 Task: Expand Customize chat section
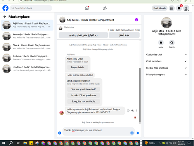[166, 55]
